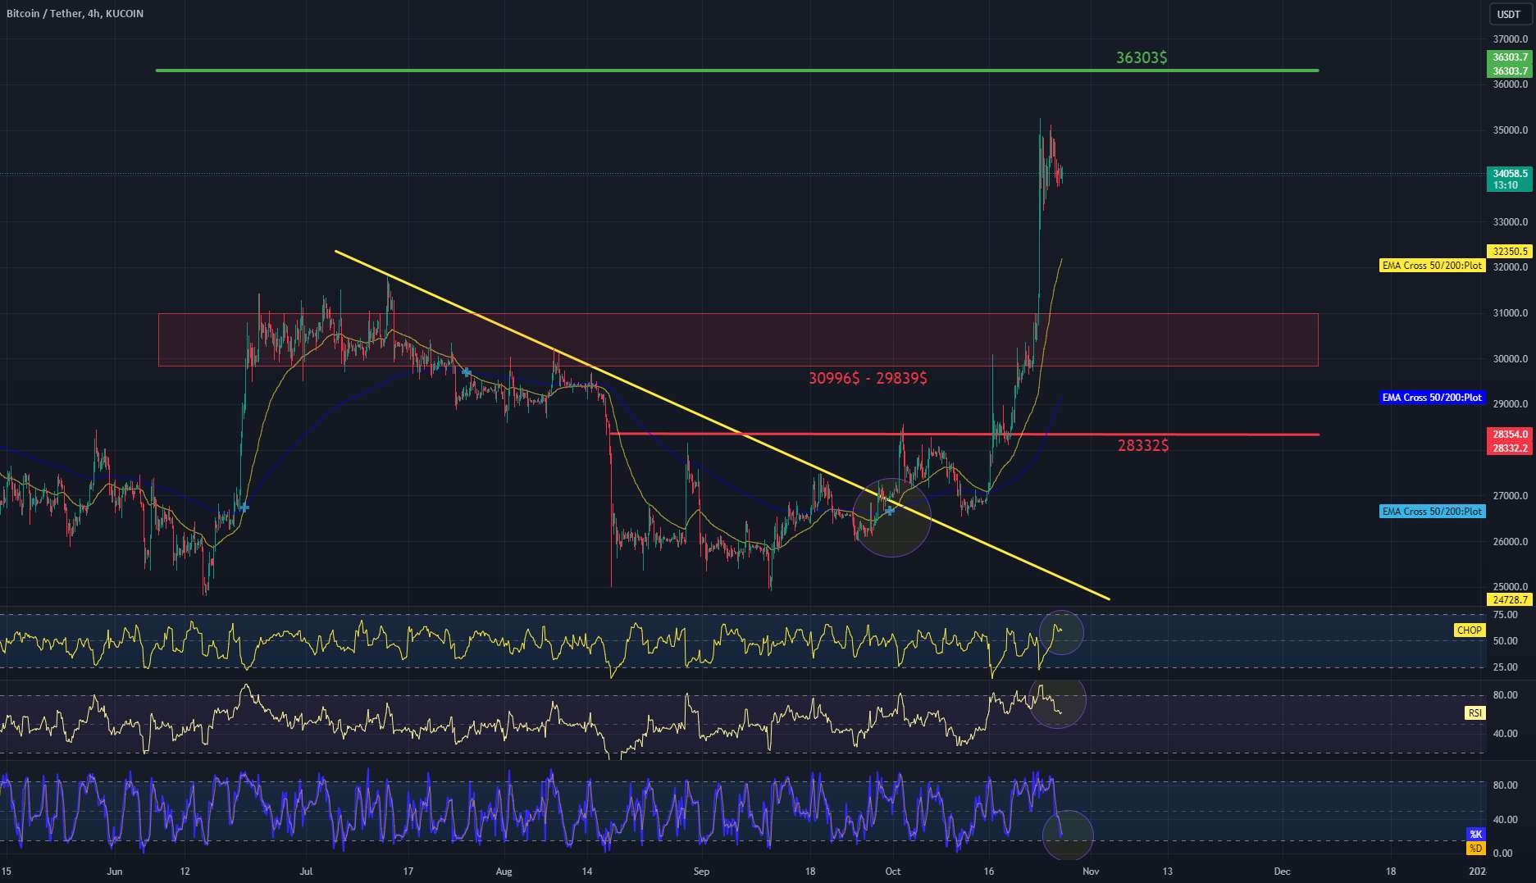This screenshot has height=883, width=1536.
Task: Click the 29000.0 price axis label
Action: coord(1511,404)
